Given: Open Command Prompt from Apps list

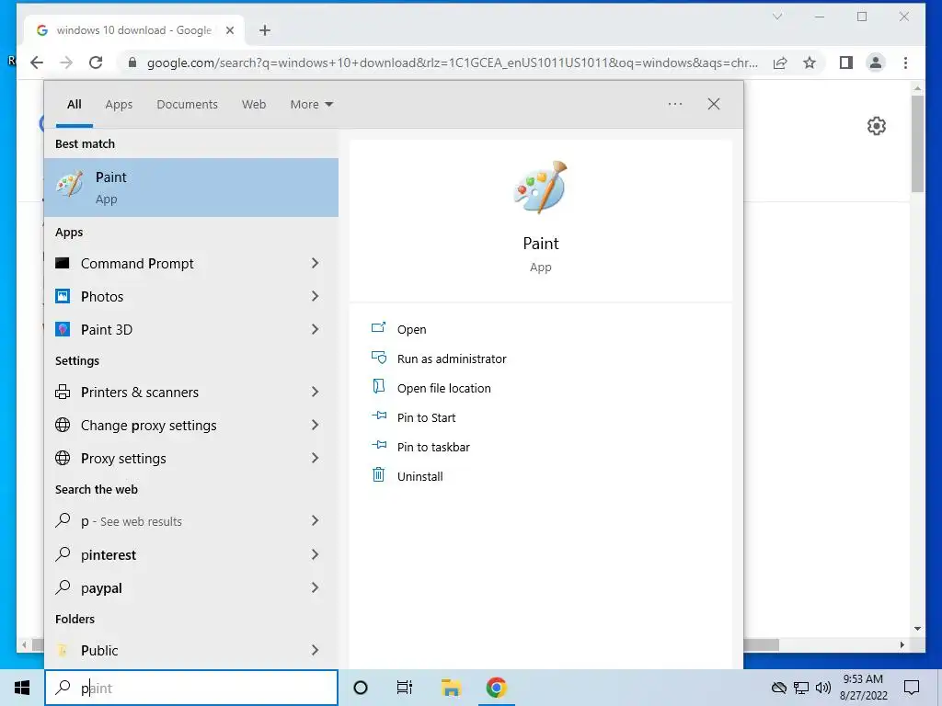Looking at the screenshot, I should [x=191, y=264].
